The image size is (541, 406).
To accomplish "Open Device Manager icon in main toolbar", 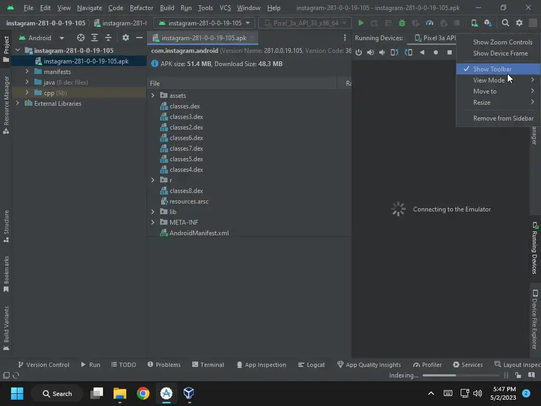I will pyautogui.click(x=474, y=23).
